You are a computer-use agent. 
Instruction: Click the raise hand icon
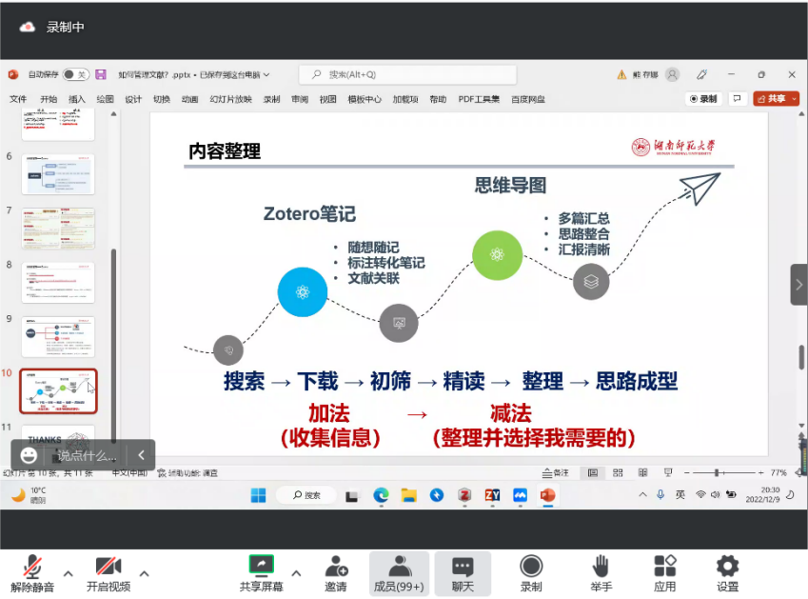[601, 566]
